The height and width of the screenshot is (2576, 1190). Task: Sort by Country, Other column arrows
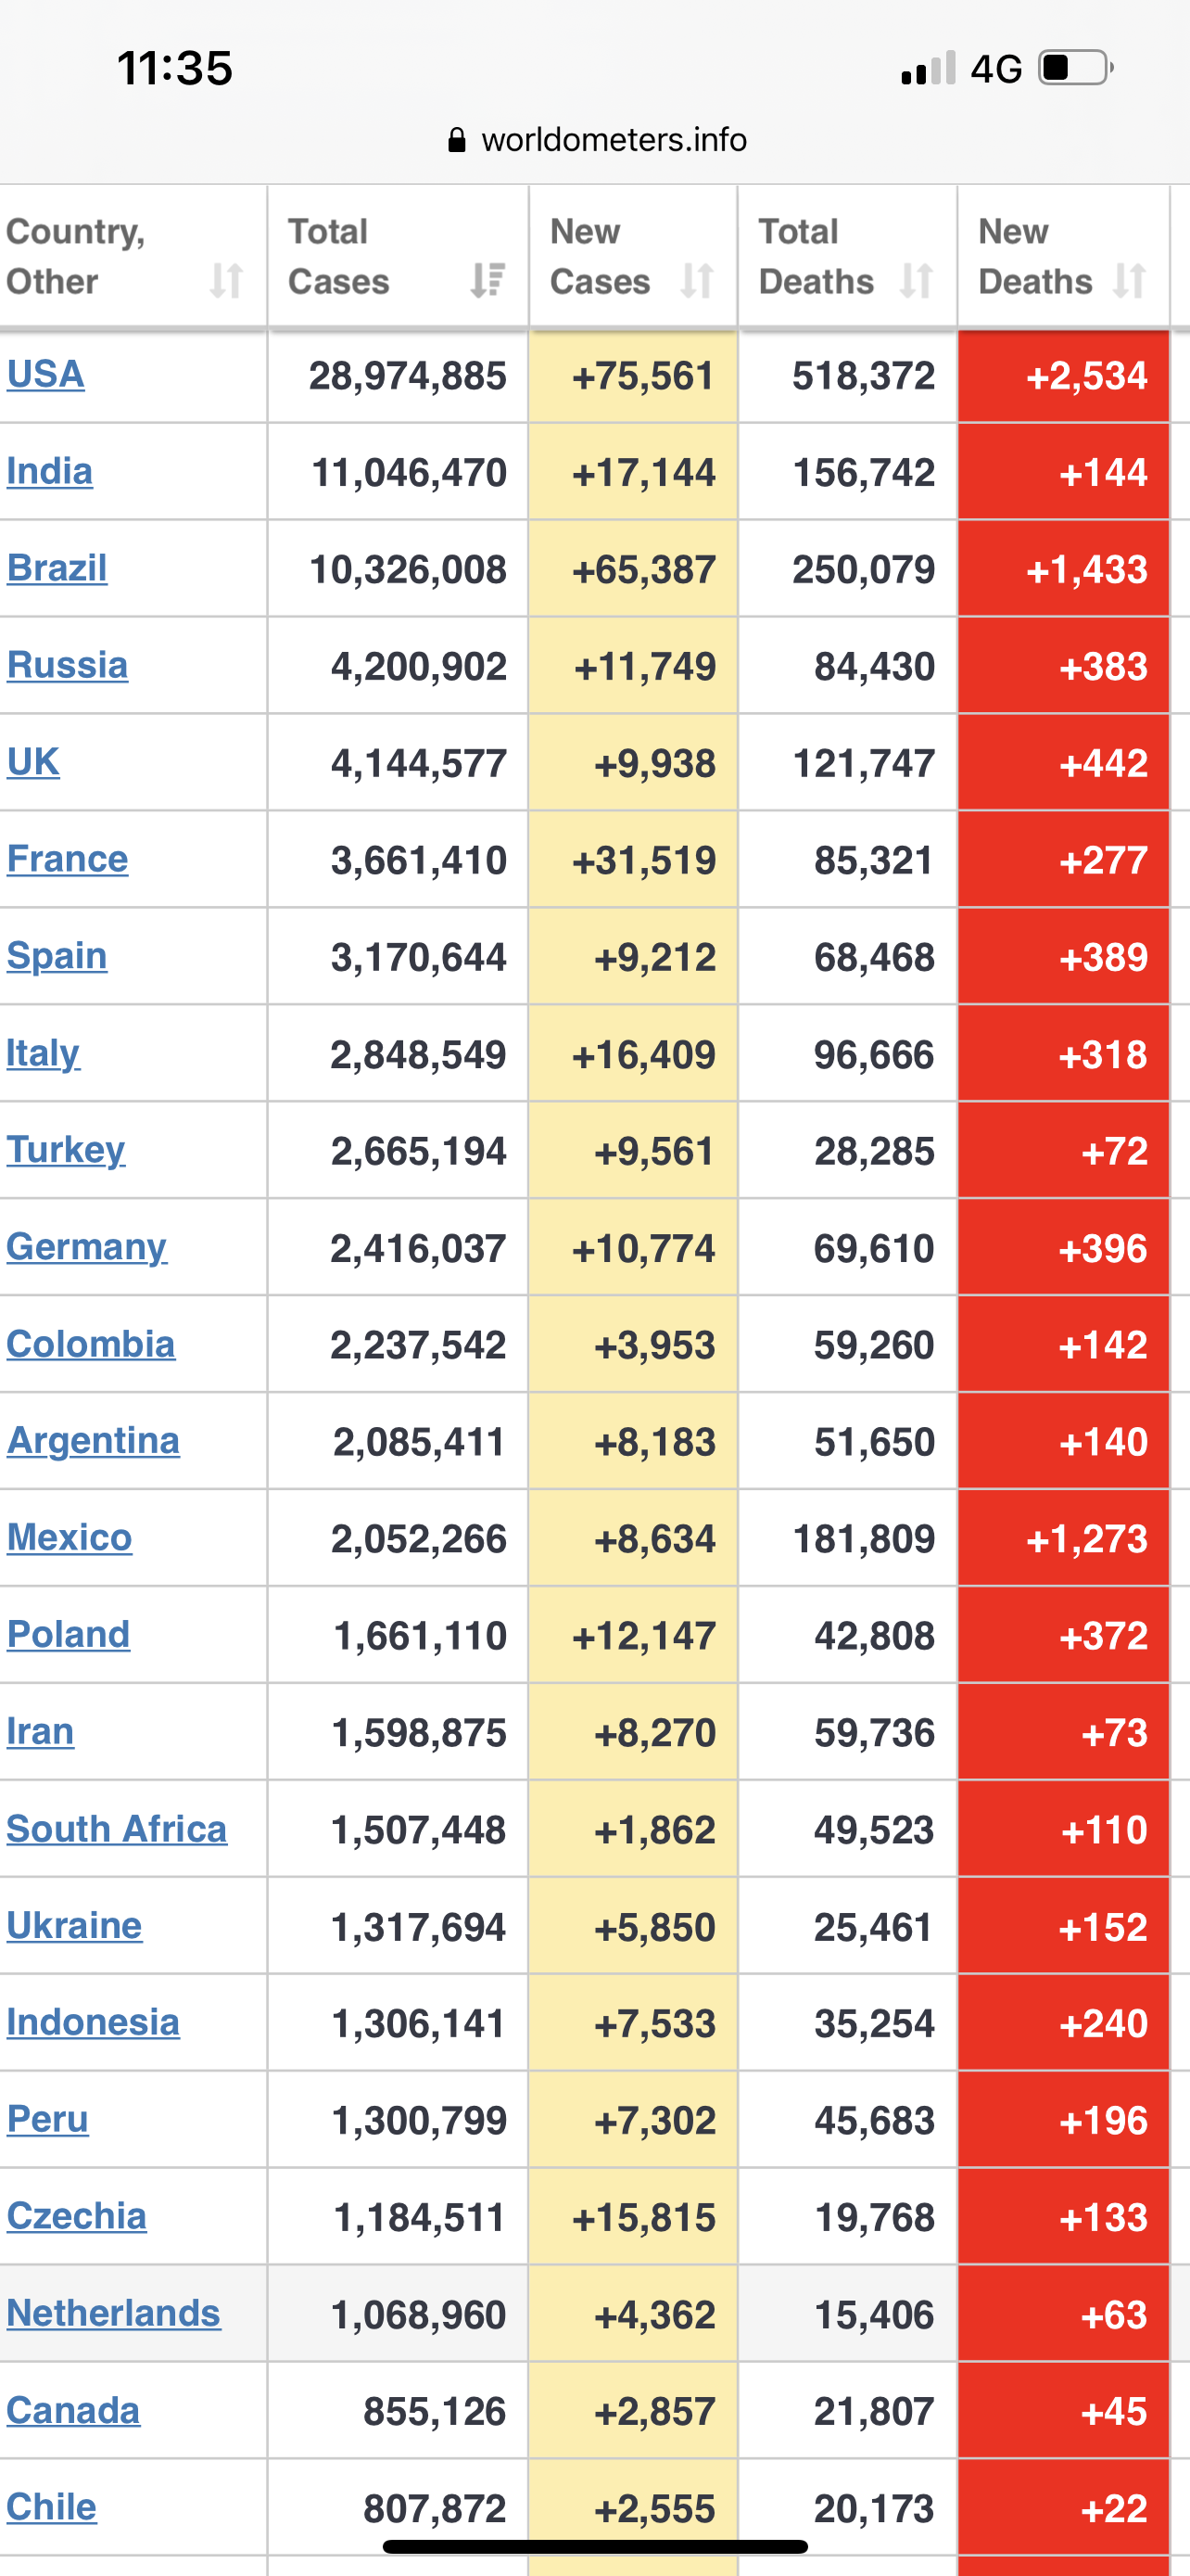227,281
